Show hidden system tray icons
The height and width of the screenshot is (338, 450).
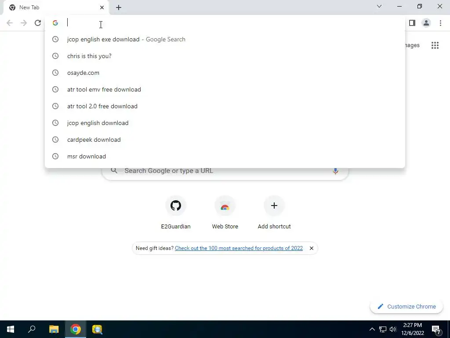coord(372,329)
